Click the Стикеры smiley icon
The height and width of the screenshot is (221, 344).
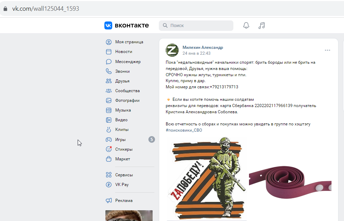[109, 149]
